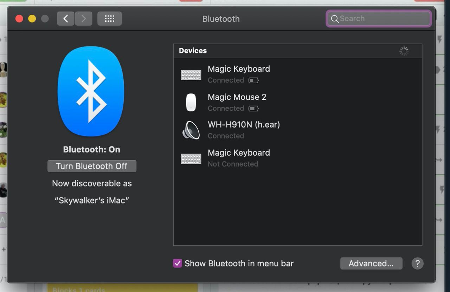
Task: Select the connected Magic Keyboard row
Action: coord(297,74)
